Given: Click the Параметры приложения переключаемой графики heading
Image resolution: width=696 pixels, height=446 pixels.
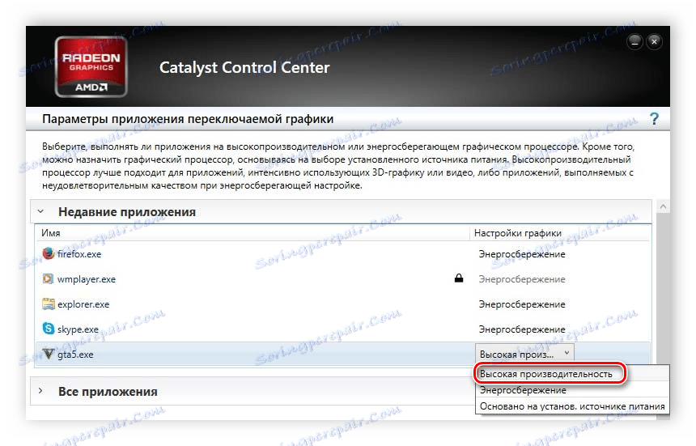Looking at the screenshot, I should coord(188,119).
